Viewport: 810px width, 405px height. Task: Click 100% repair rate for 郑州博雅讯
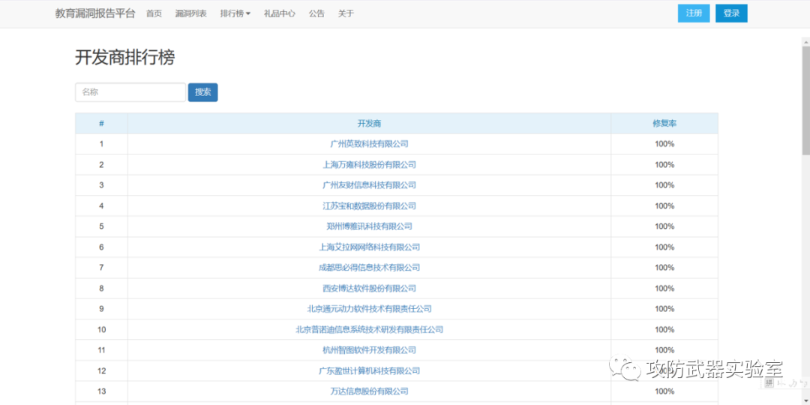[664, 226]
